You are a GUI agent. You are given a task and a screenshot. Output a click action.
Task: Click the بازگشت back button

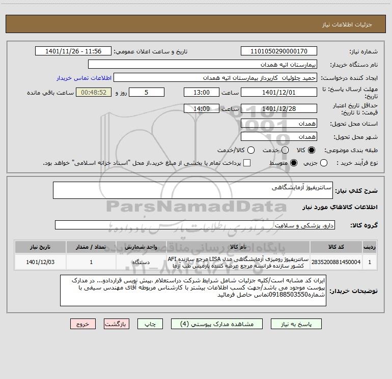[117, 324]
